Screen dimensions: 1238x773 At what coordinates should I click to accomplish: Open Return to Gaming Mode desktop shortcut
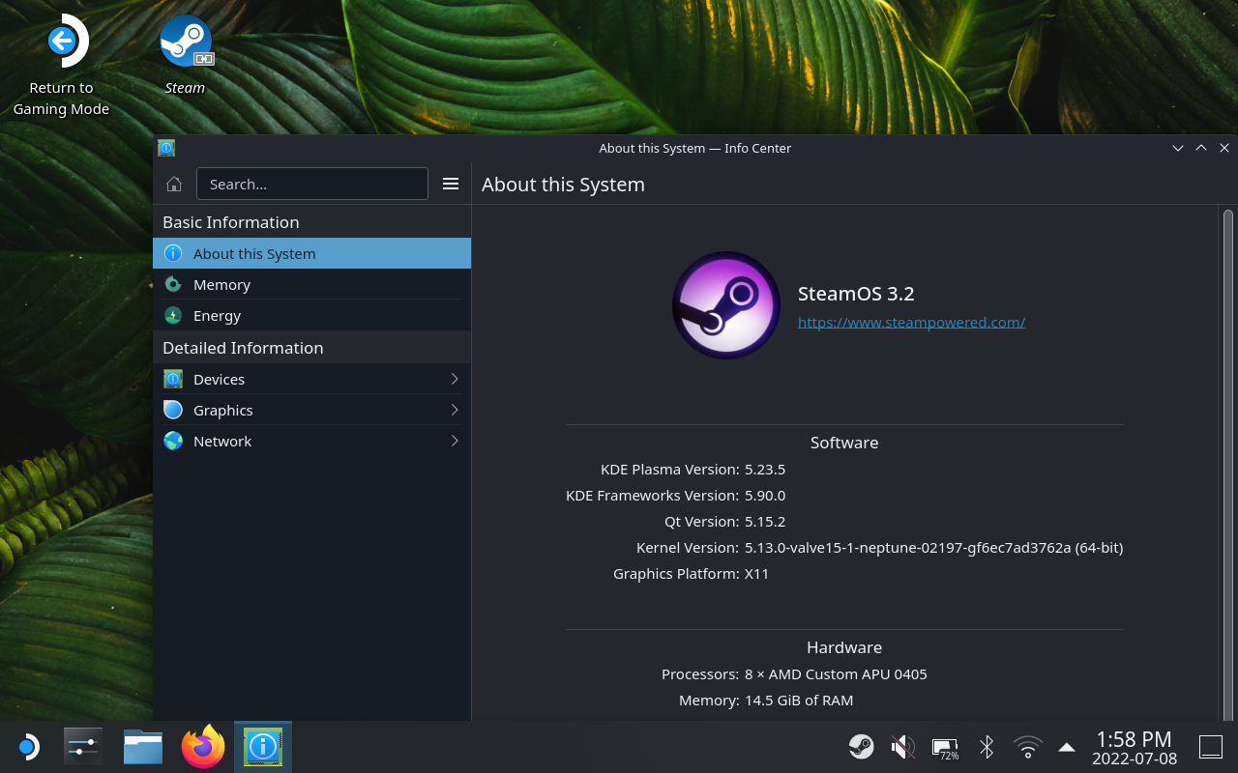62,66
